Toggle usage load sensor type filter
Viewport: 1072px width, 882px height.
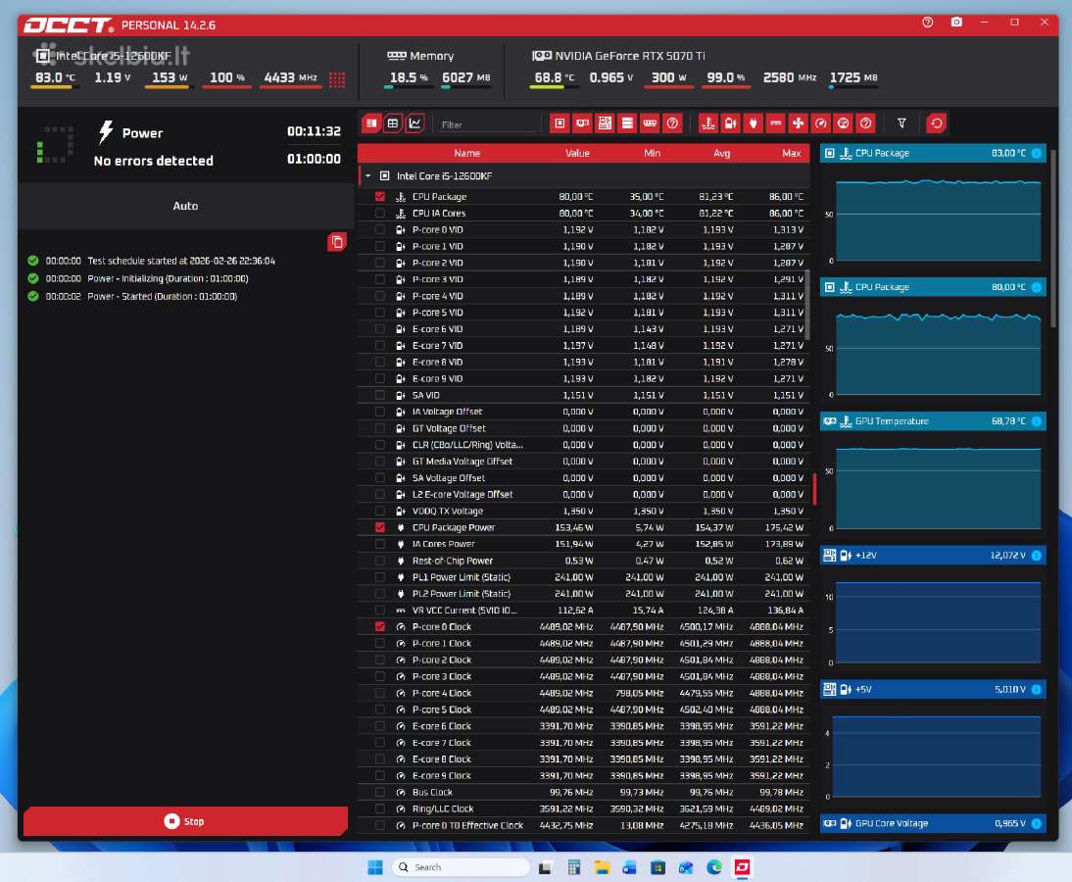[x=844, y=123]
